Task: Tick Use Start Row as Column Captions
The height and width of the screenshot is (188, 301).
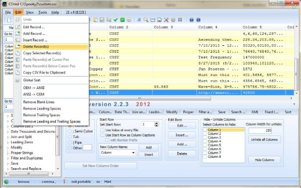Action: pyautogui.click(x=102, y=135)
